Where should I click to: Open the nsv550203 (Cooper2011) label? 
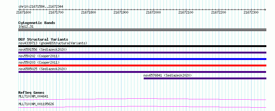(x=39, y=62)
